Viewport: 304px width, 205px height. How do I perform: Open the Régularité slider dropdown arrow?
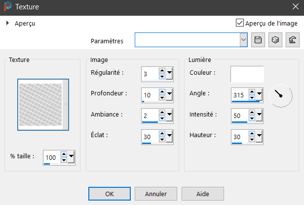170,74
